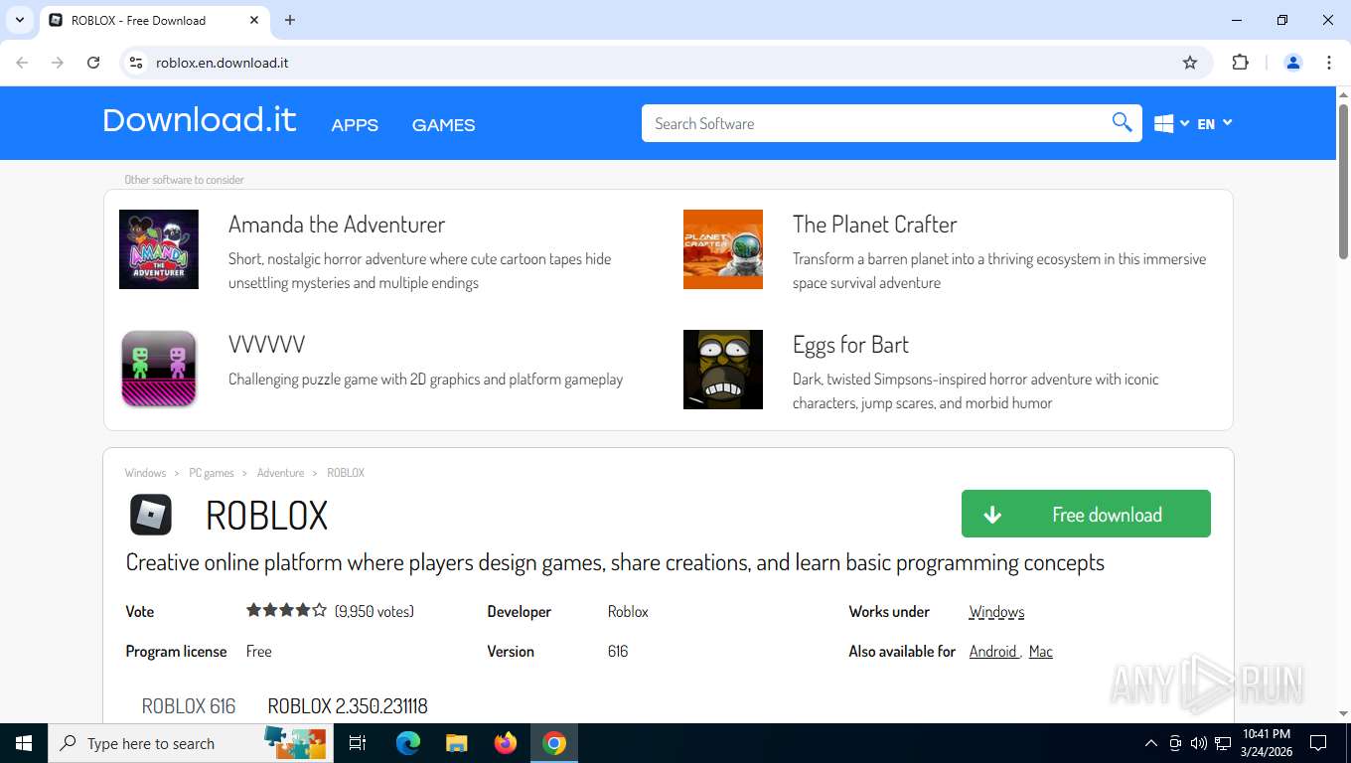Launch Microsoft Edge from the taskbar

pyautogui.click(x=408, y=743)
